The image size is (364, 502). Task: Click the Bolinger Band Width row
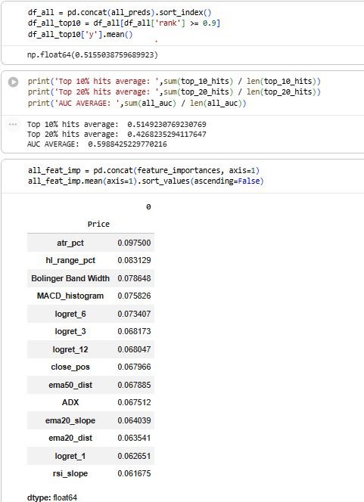[91, 278]
